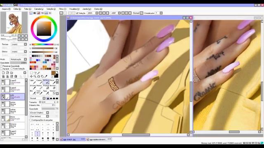Click the navigator portrait thumbnail

click(x=14, y=22)
